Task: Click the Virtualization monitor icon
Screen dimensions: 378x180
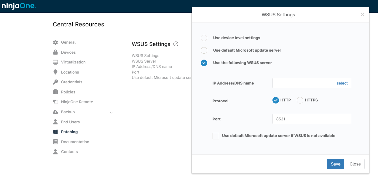Action: (x=55, y=62)
